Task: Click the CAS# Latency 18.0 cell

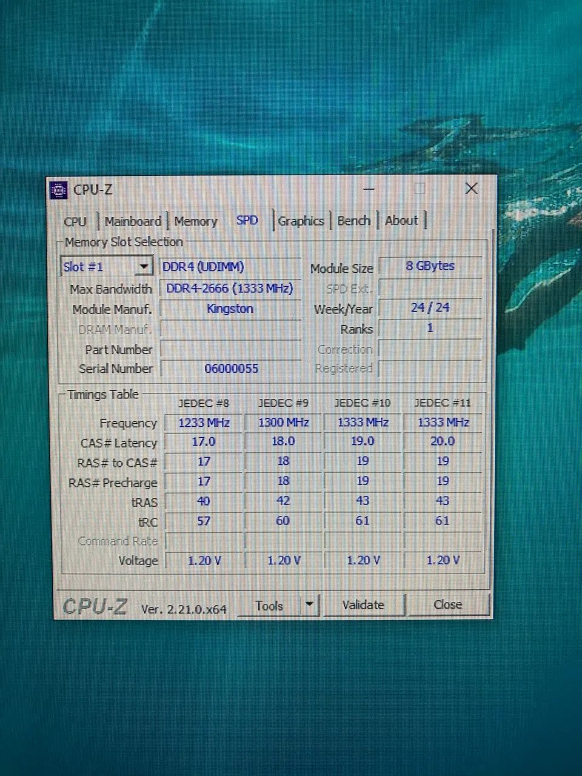Action: (x=283, y=441)
